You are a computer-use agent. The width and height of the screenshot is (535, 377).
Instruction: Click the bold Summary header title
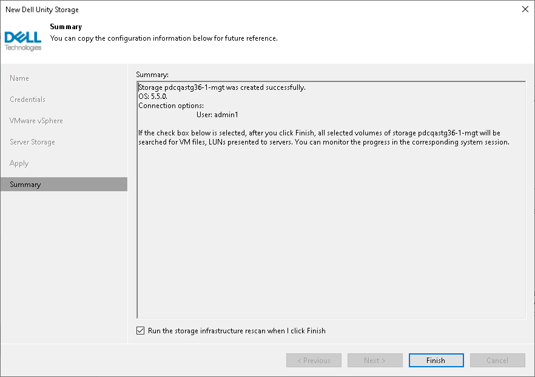(66, 27)
